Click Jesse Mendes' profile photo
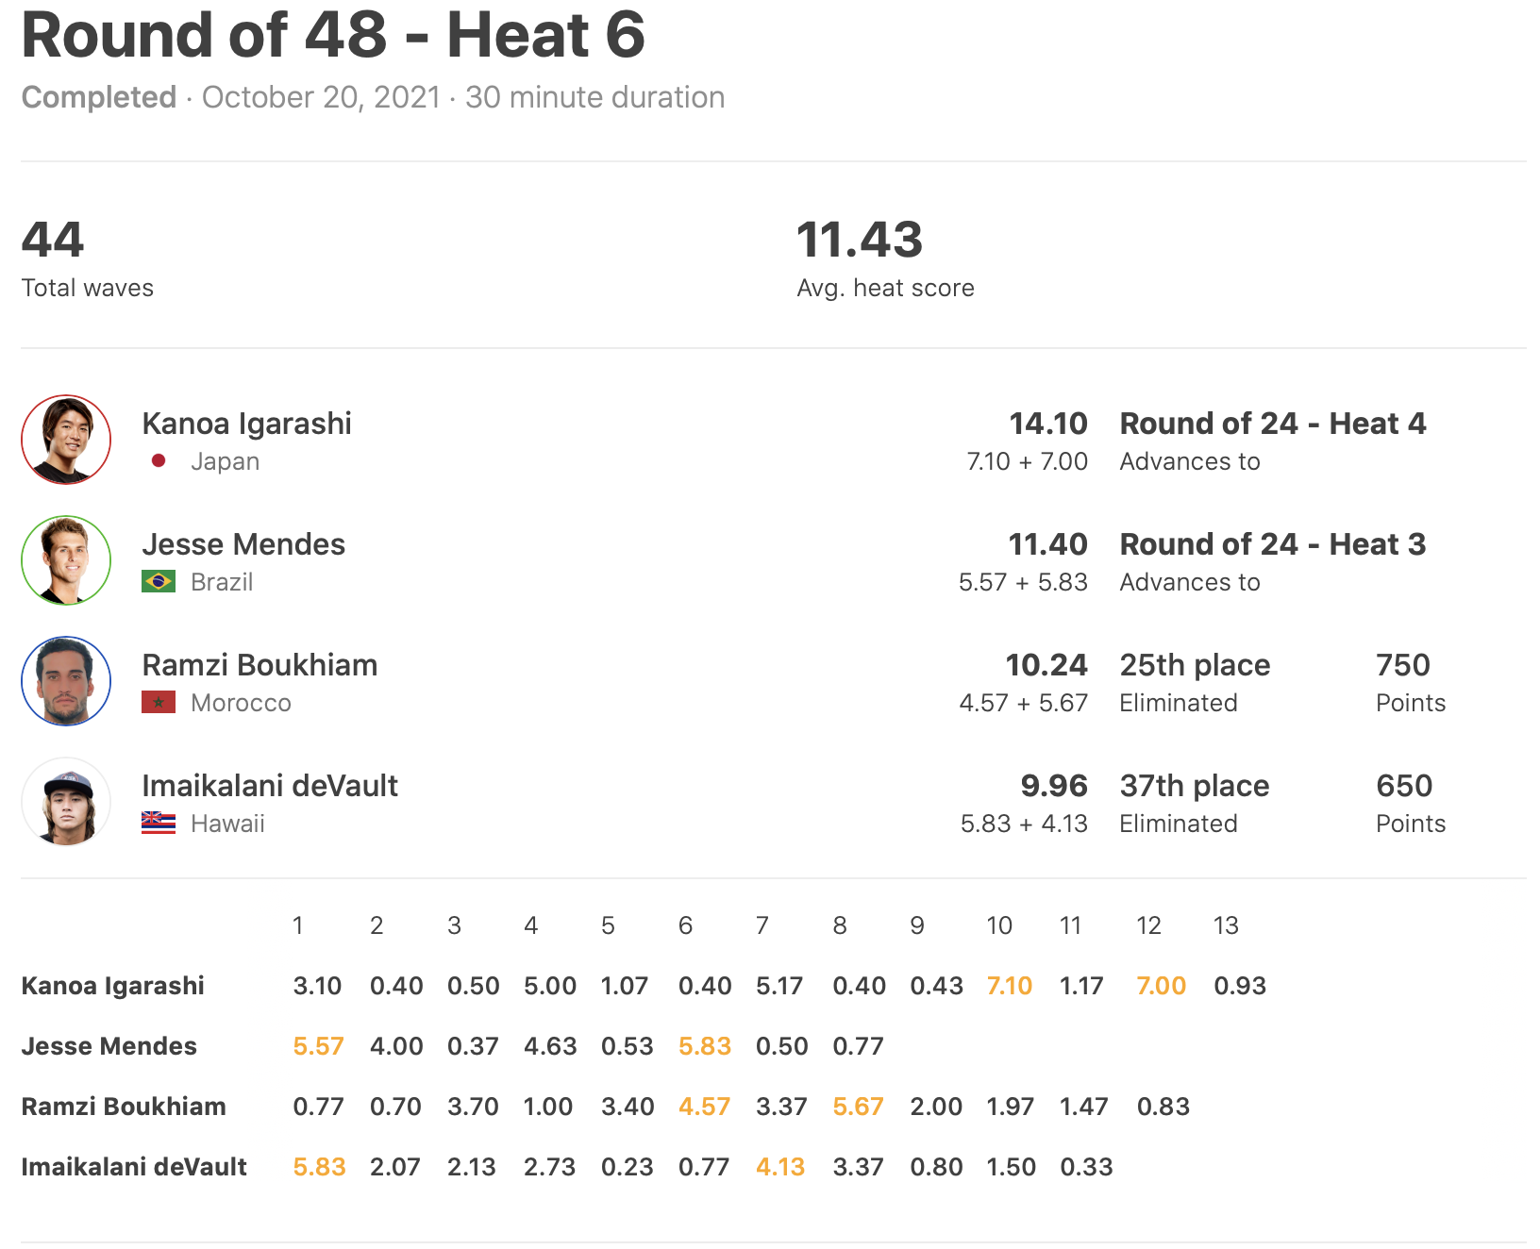This screenshot has width=1540, height=1249. coord(66,560)
